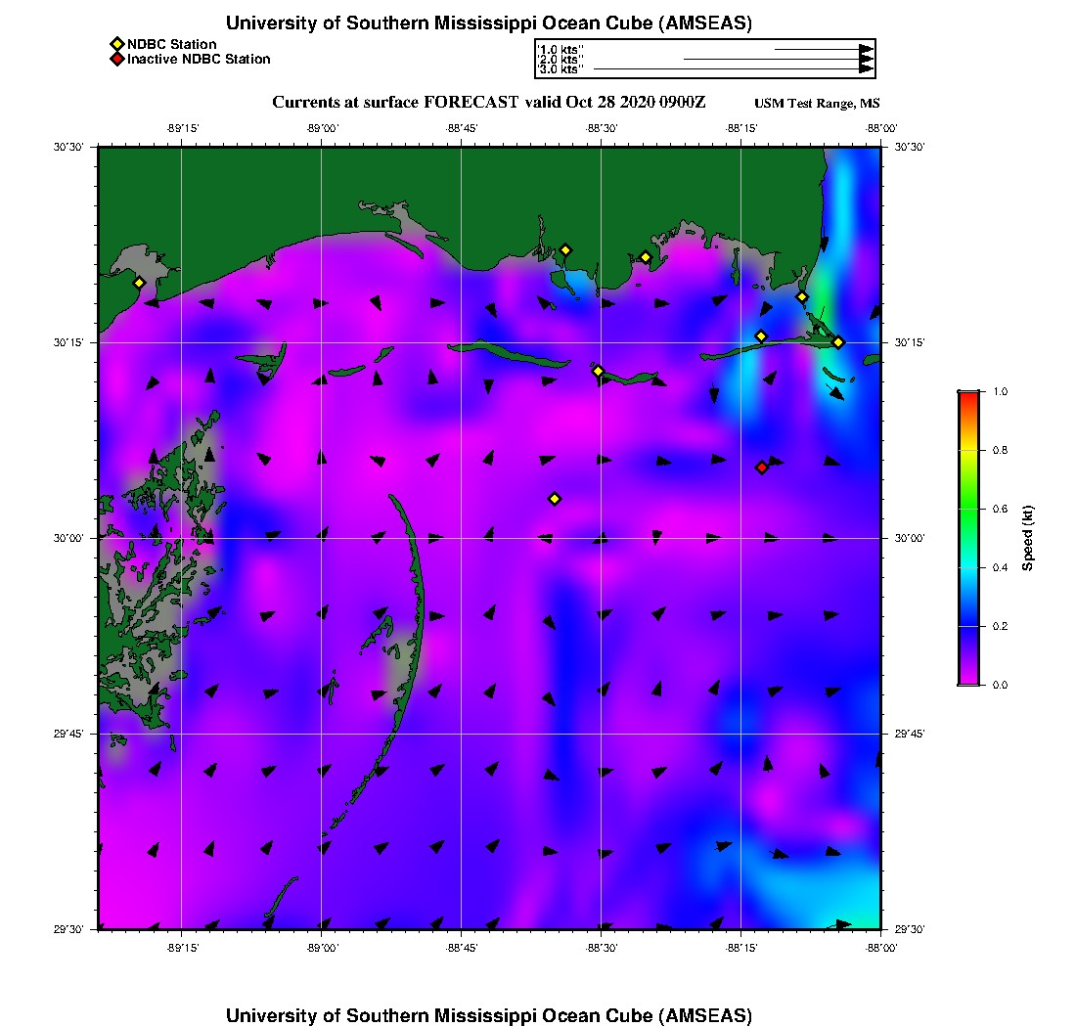This screenshot has width=1076, height=1027.
Task: Click the top AMSEAS Ocean Cube title
Action: (489, 23)
